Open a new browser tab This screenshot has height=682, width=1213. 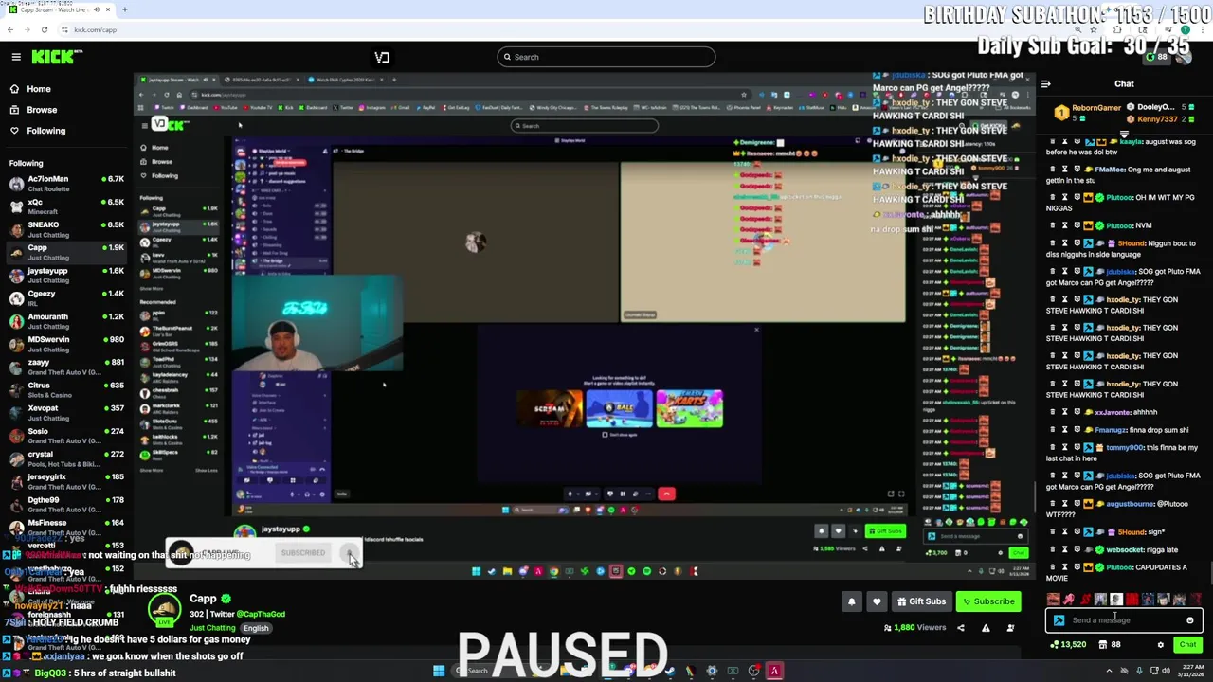point(124,9)
